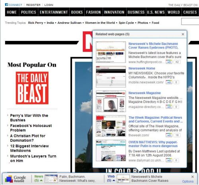This screenshot has width=199, height=185.
Task: Click the CONNECT link
Action: (x=16, y=5)
